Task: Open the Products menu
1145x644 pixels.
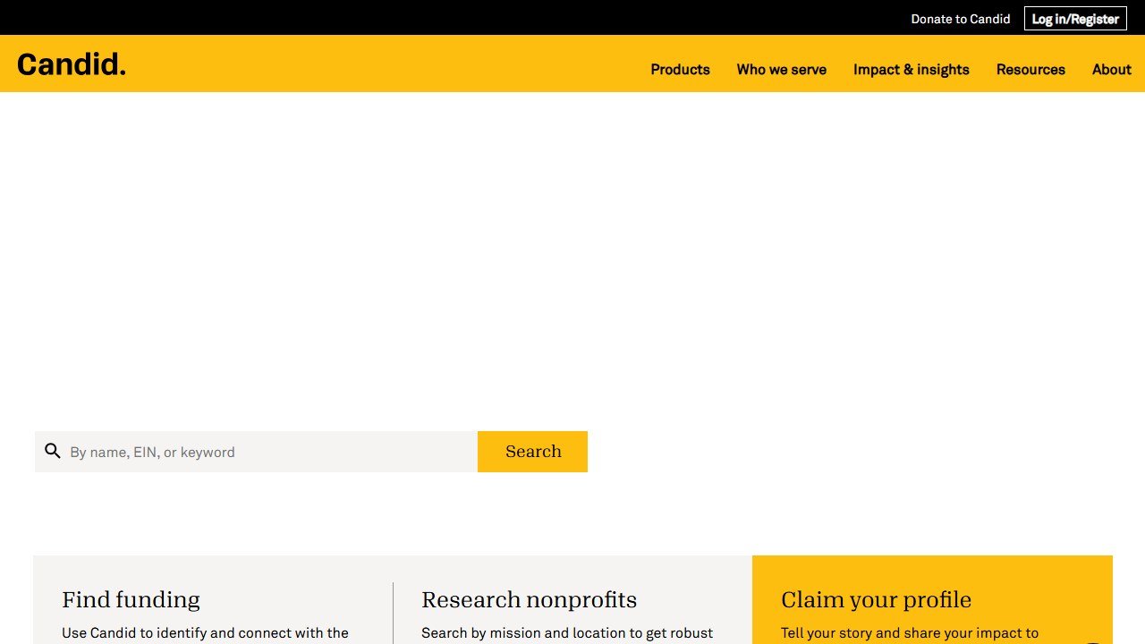Action: click(680, 70)
